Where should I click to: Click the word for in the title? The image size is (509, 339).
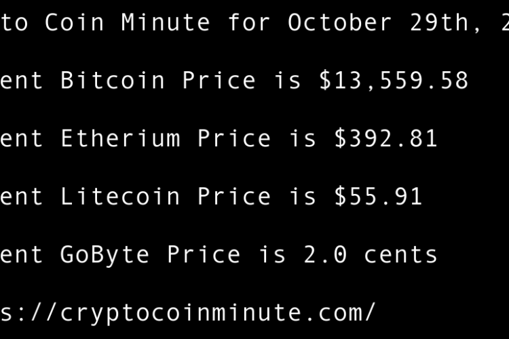tap(249, 22)
